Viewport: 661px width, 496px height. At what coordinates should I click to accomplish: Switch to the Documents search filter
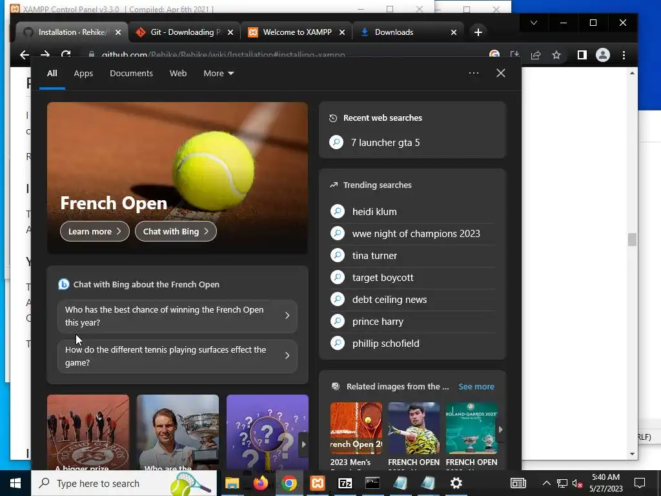tap(131, 74)
